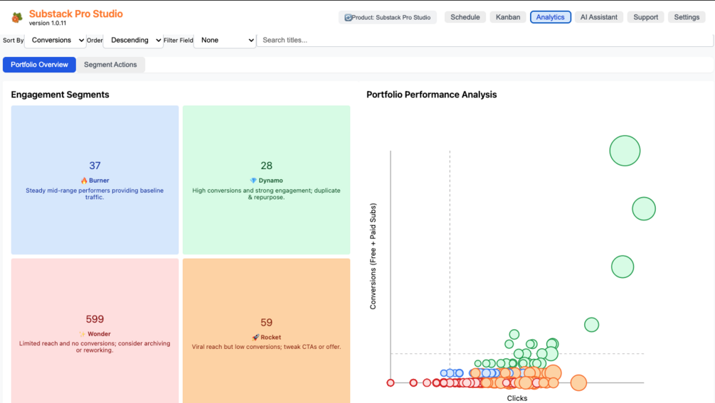The height and width of the screenshot is (403, 715).
Task: Go to the Schedule page
Action: pyautogui.click(x=465, y=17)
